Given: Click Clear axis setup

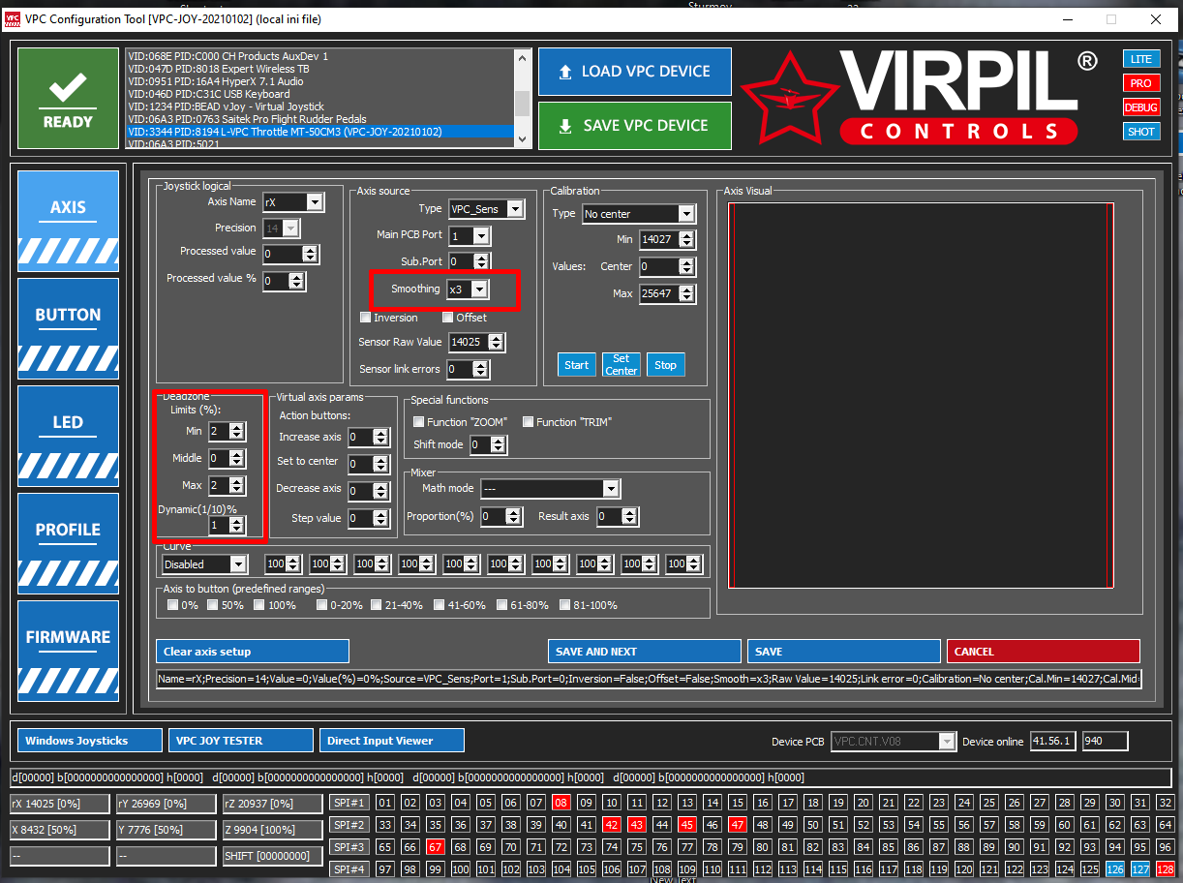Looking at the screenshot, I should point(252,652).
